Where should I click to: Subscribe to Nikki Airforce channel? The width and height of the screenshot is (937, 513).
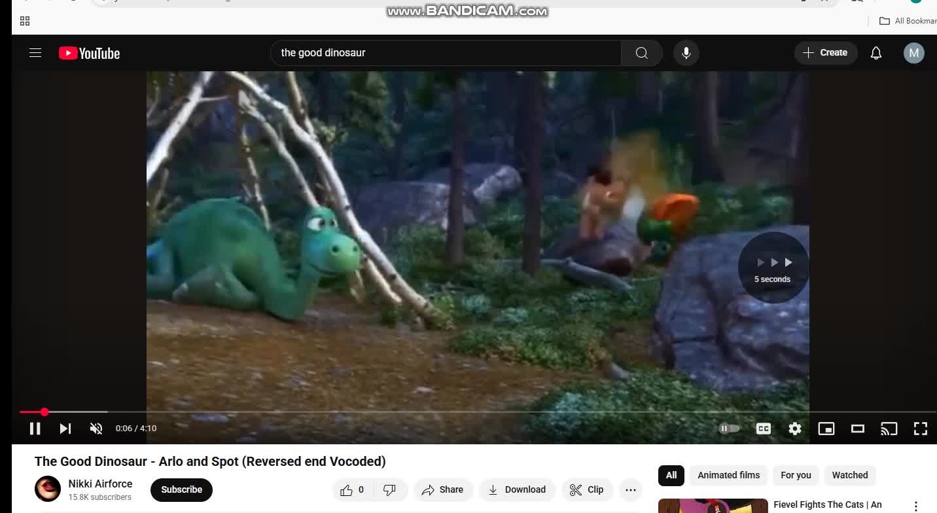(x=181, y=489)
